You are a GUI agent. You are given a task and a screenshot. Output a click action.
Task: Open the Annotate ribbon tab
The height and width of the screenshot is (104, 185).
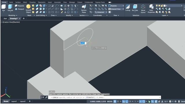pyautogui.click(x=57, y=2)
